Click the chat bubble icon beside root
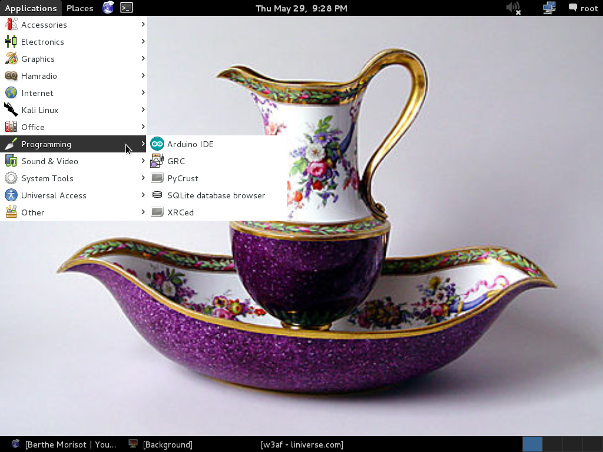Screen dimensions: 603x452 coord(572,8)
